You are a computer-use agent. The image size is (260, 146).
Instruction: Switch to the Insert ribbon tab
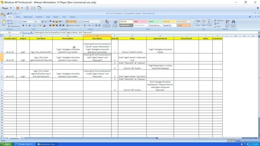tap(18, 17)
